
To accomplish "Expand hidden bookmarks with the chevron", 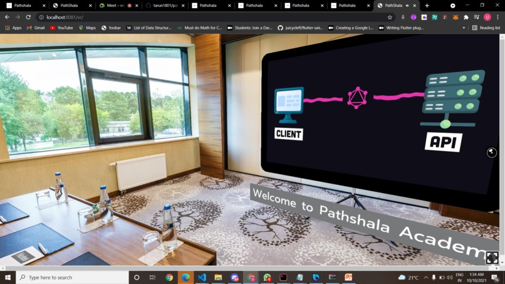I will coord(464,28).
